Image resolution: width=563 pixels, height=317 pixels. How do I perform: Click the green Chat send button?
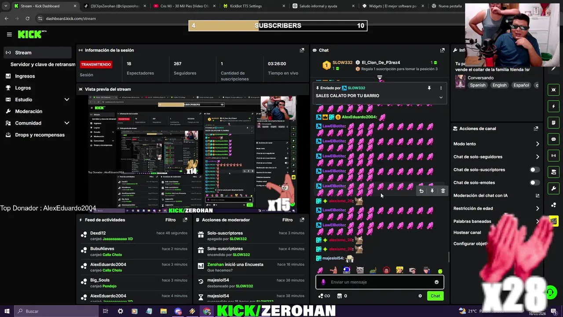pos(435,296)
